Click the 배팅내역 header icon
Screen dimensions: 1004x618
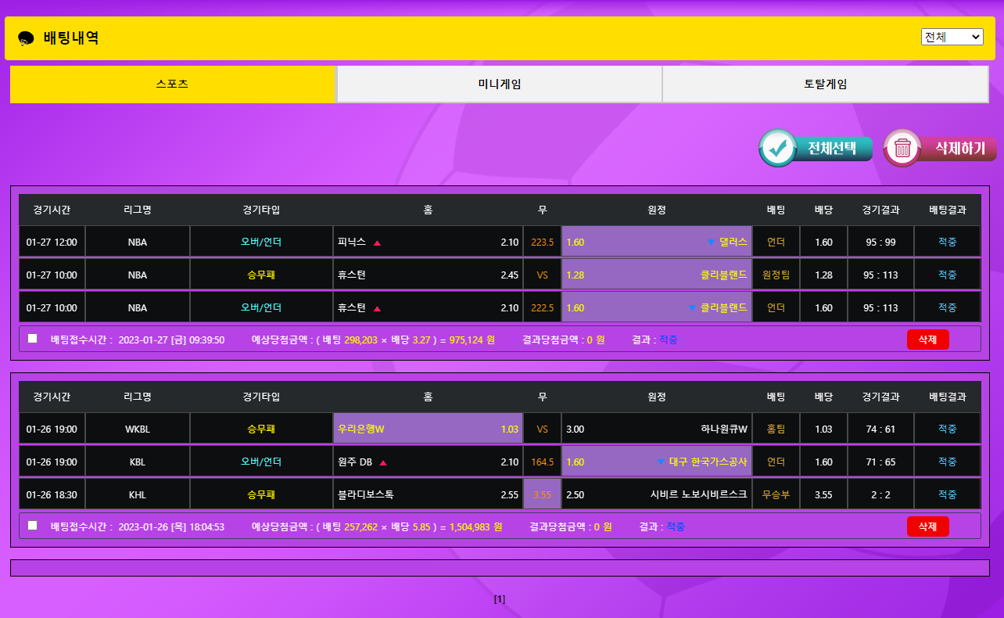click(x=26, y=38)
